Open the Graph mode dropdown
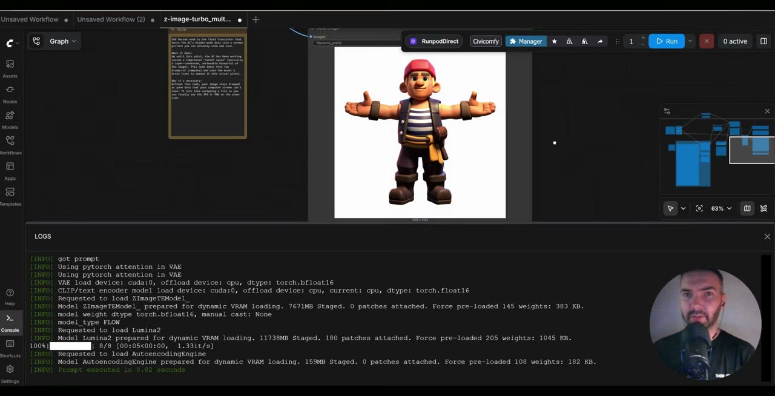Viewport: 775px width, 396px height. coord(63,41)
